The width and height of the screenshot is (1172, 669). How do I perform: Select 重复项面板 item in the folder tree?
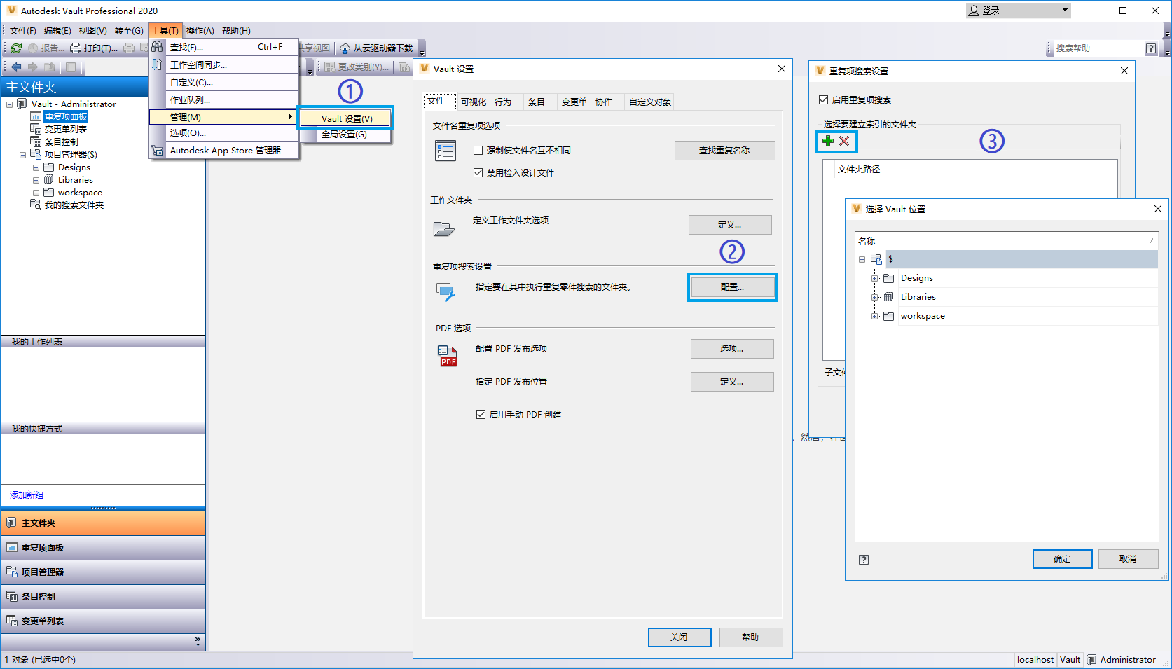coord(66,117)
